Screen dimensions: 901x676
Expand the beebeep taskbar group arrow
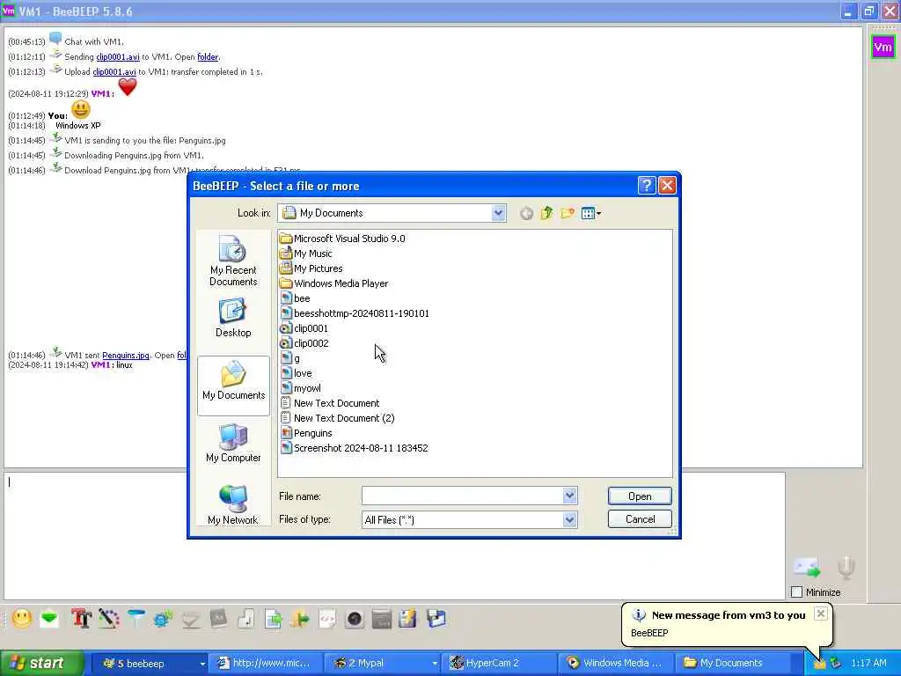(x=202, y=664)
